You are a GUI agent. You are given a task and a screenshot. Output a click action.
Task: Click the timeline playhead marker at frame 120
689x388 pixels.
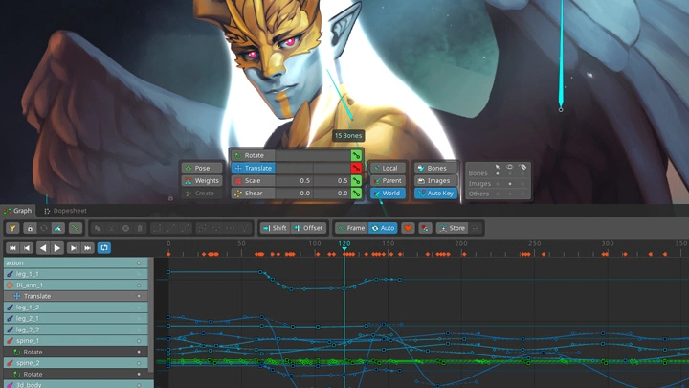point(344,249)
